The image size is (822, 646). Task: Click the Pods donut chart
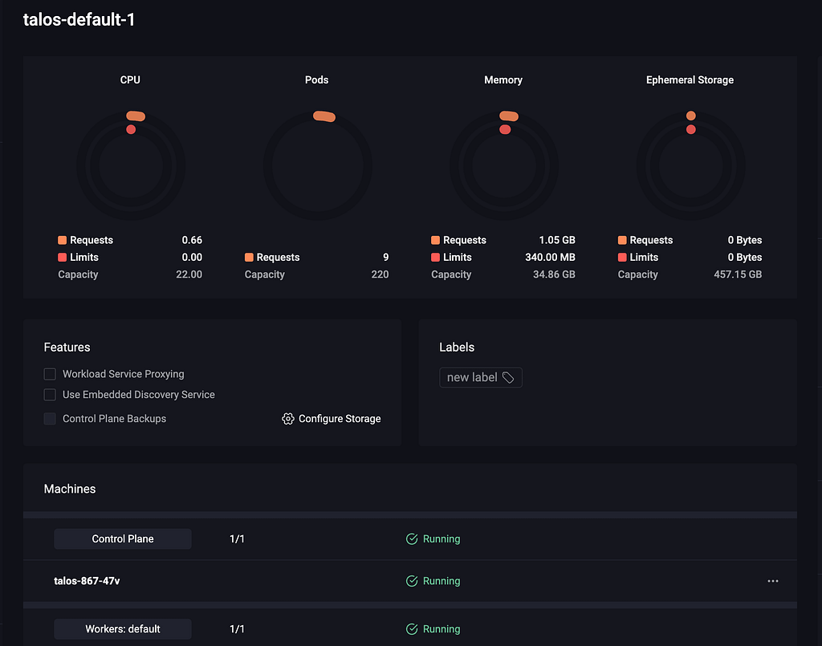(317, 167)
